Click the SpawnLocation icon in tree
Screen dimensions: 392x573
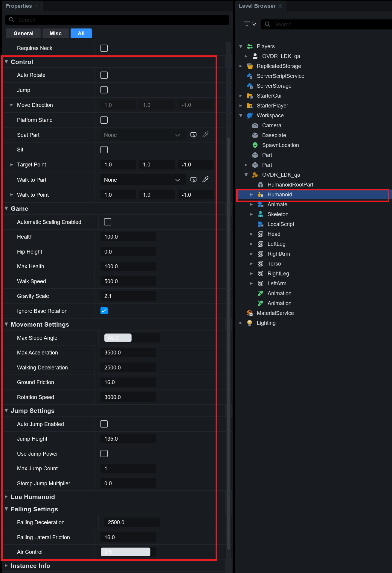tap(255, 145)
